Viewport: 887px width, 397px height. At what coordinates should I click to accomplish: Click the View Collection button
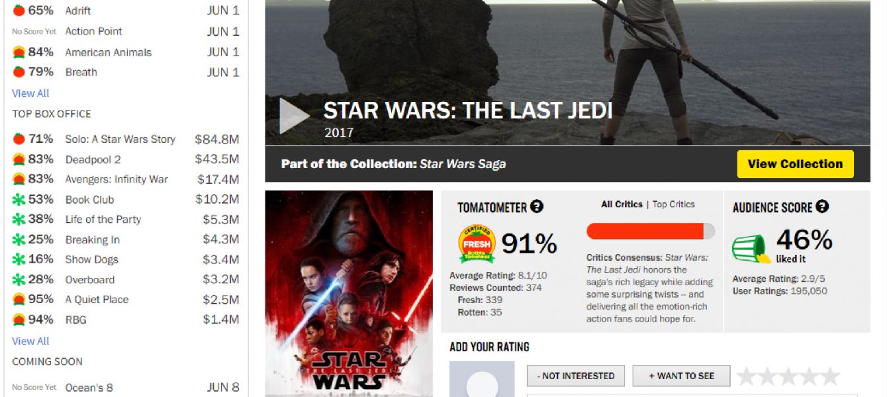coord(795,164)
